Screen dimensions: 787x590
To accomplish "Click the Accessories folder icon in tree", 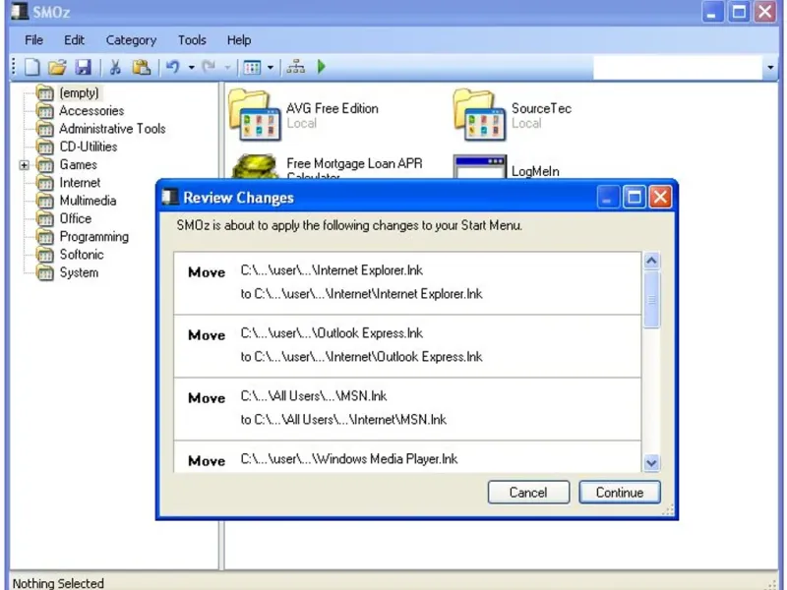I will point(45,111).
